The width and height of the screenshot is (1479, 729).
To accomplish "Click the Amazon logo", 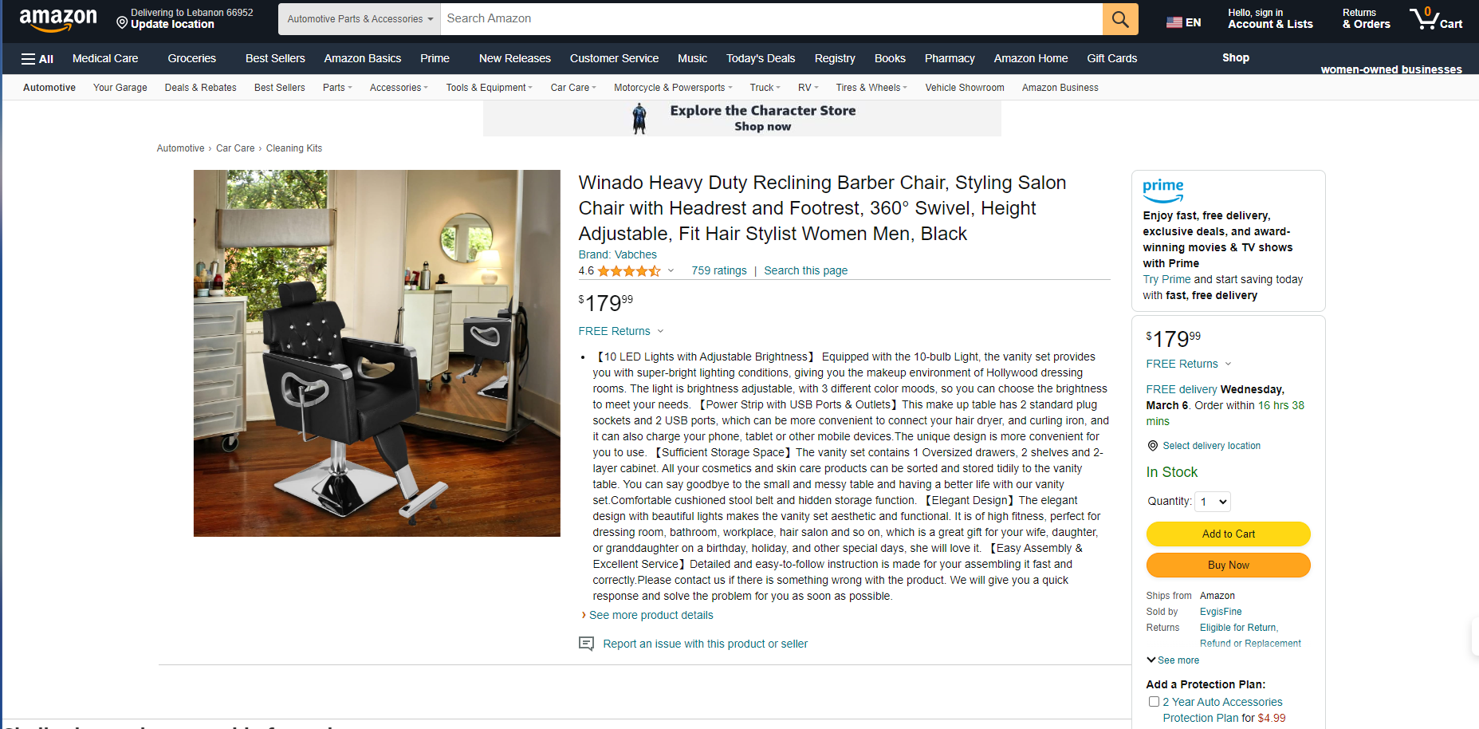I will [58, 19].
